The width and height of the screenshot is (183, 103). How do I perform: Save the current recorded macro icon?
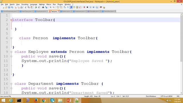[97, 7]
